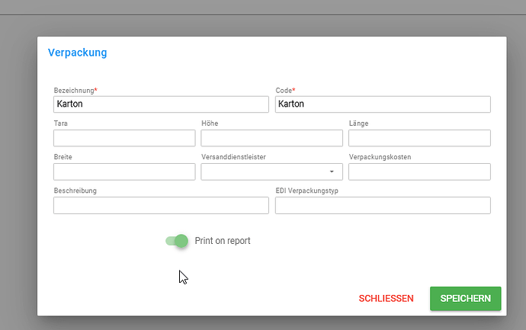Image resolution: width=526 pixels, height=330 pixels.
Task: Click into the EDI Verpackungstyp field
Action: click(x=383, y=205)
